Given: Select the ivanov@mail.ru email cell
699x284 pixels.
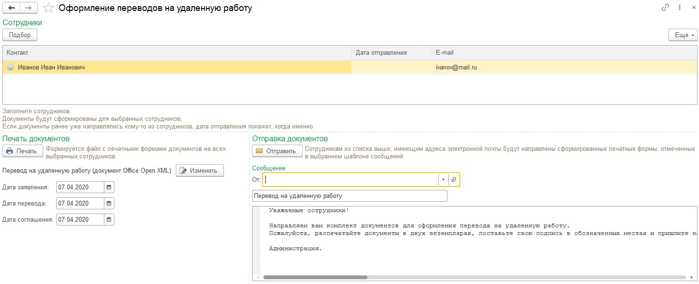Looking at the screenshot, I should click(x=564, y=67).
